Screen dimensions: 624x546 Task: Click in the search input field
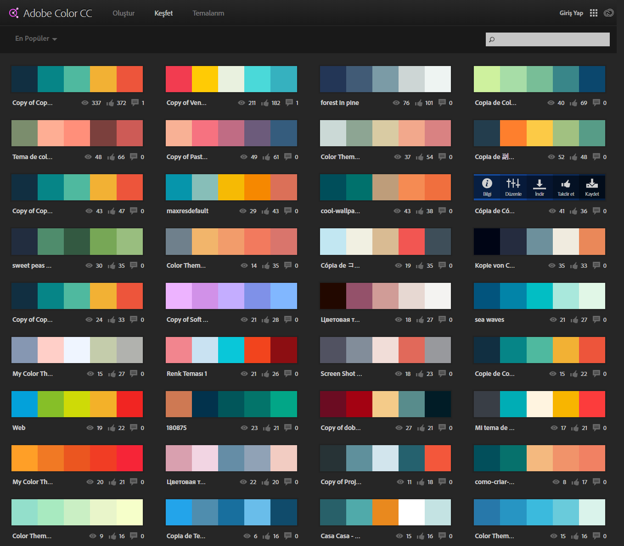click(548, 39)
